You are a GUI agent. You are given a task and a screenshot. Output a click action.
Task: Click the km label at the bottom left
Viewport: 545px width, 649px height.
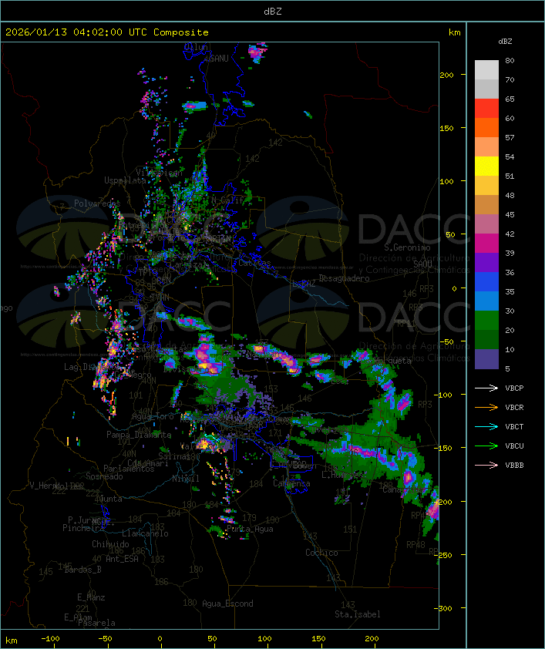tap(12, 641)
